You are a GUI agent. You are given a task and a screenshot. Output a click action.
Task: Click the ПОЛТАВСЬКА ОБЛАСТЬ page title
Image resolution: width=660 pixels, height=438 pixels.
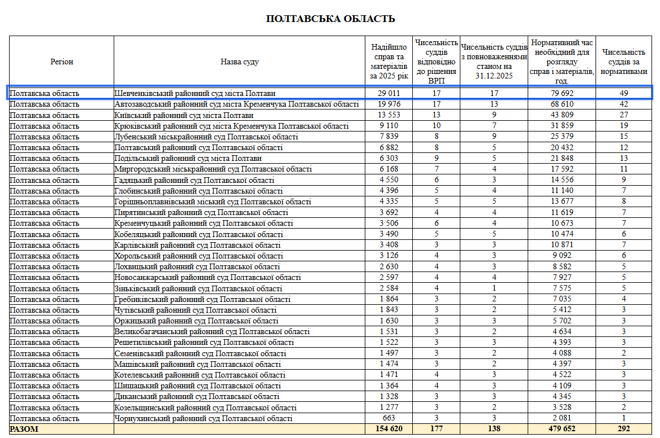tap(330, 19)
